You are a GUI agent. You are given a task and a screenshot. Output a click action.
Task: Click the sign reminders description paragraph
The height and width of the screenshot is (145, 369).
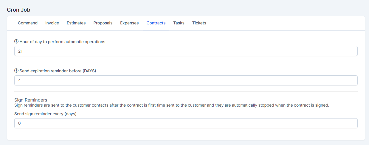pos(171,105)
